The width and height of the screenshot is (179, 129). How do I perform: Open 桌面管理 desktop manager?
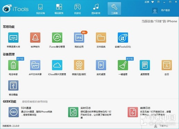(x=145, y=65)
